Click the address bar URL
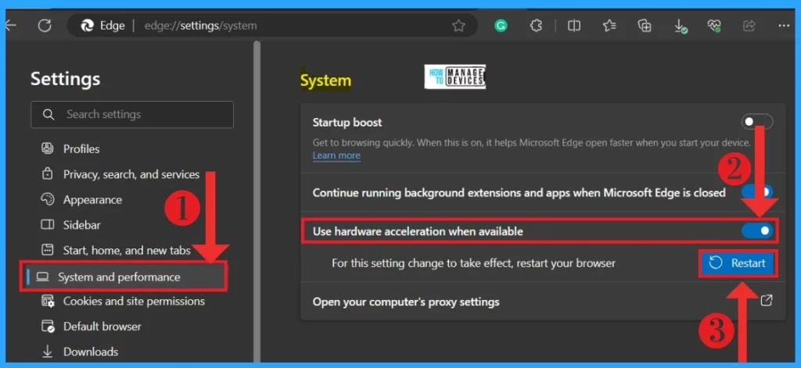This screenshot has width=801, height=368. coord(201,26)
